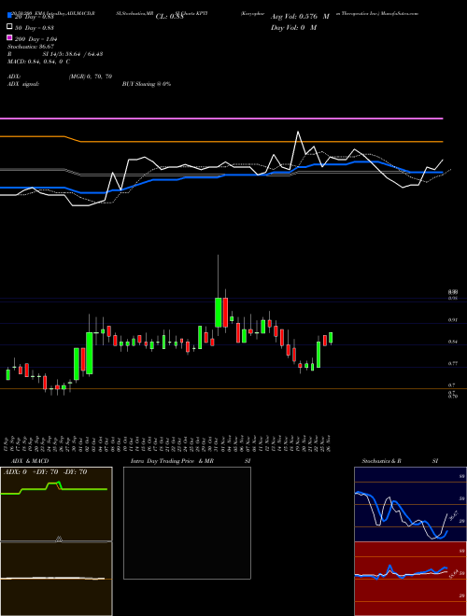This screenshot has width=467, height=616.
Task: Click the ADX green line chart panel
Action: pos(56,504)
